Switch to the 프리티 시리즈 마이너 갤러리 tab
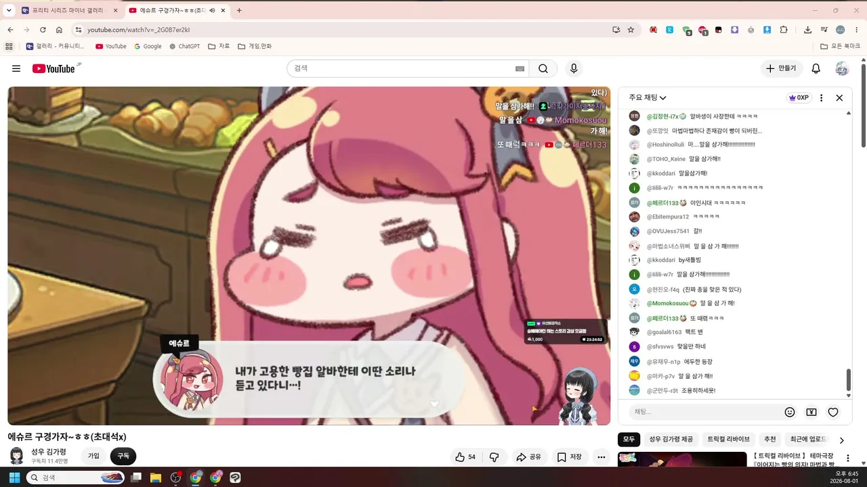Screen dimensions: 867x487 68,10
